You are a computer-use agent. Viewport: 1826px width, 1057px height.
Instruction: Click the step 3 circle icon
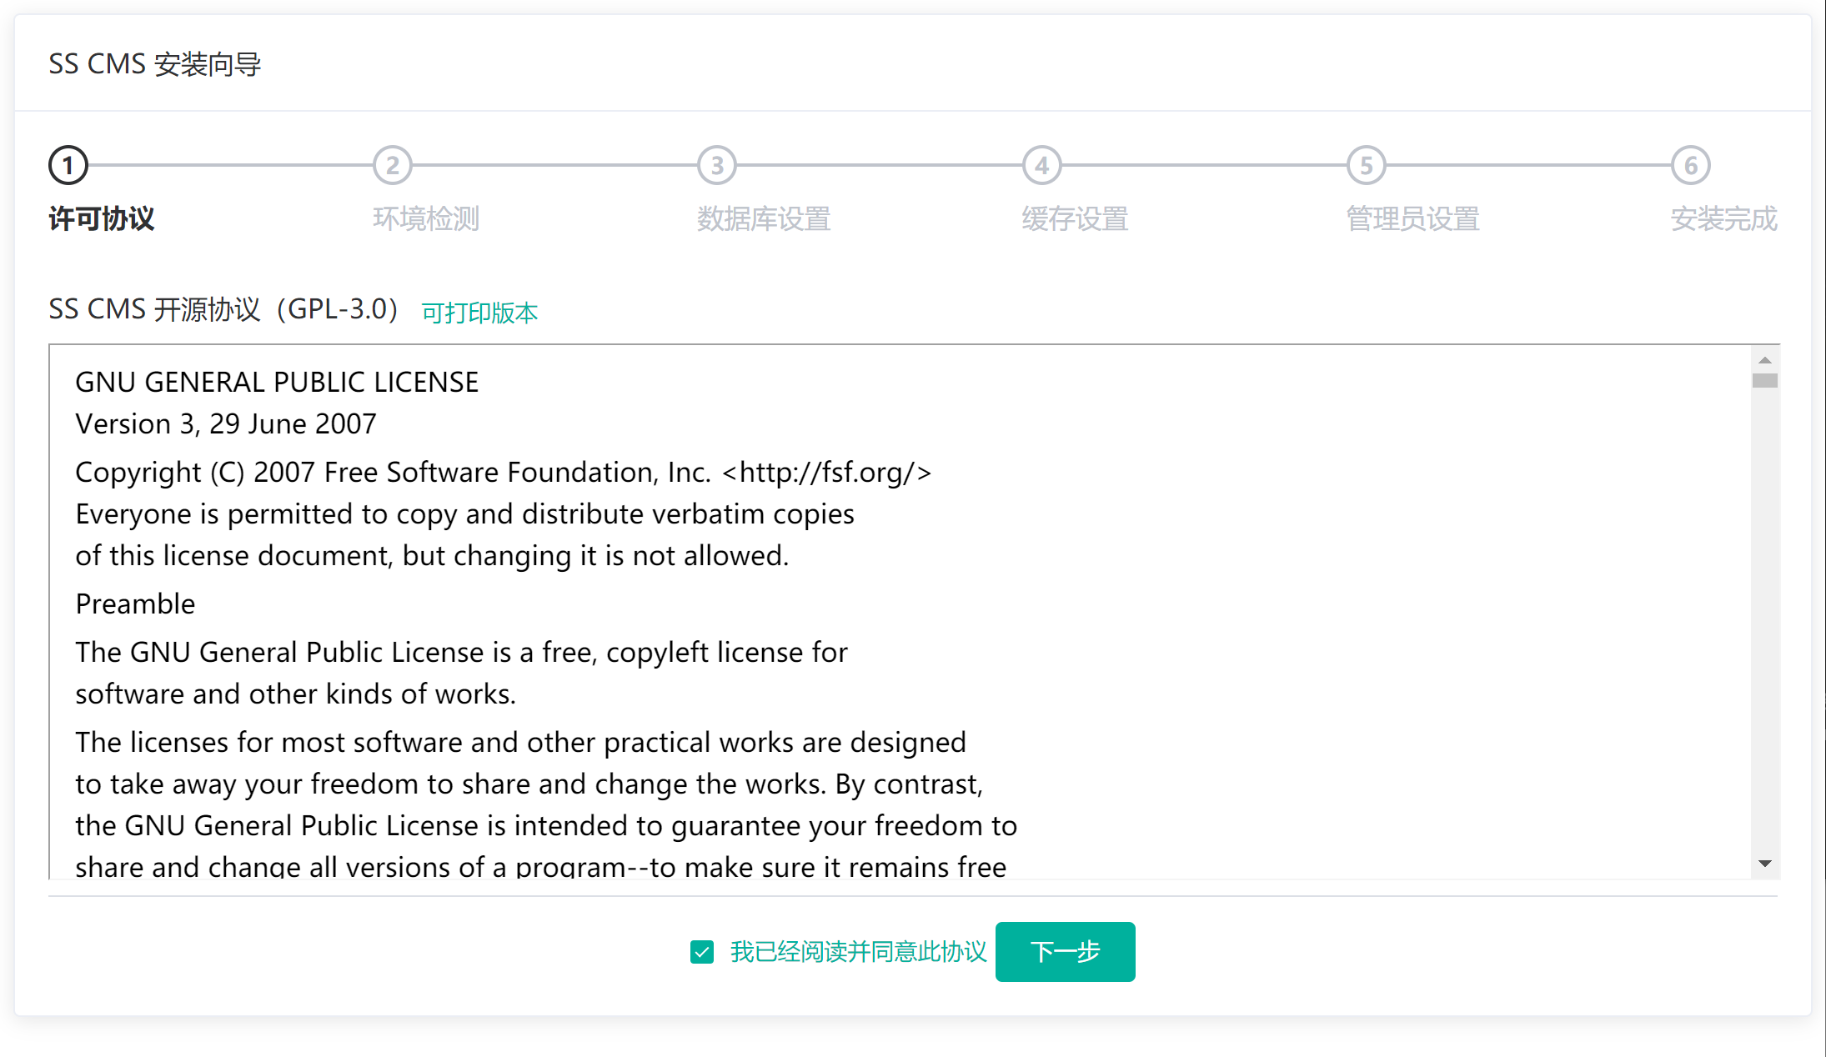[x=717, y=166]
